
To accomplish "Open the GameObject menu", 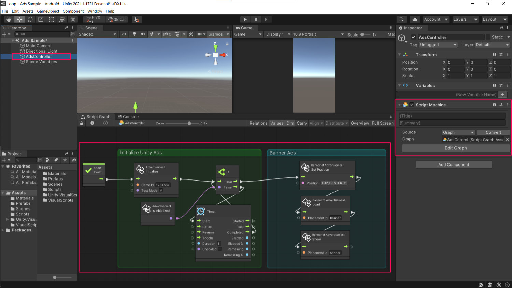I will [x=48, y=11].
